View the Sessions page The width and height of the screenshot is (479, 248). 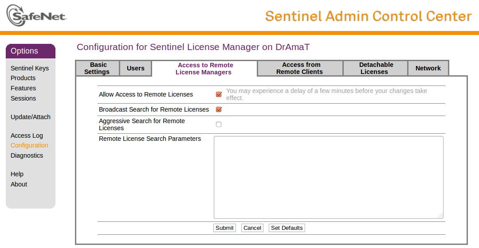coord(23,98)
